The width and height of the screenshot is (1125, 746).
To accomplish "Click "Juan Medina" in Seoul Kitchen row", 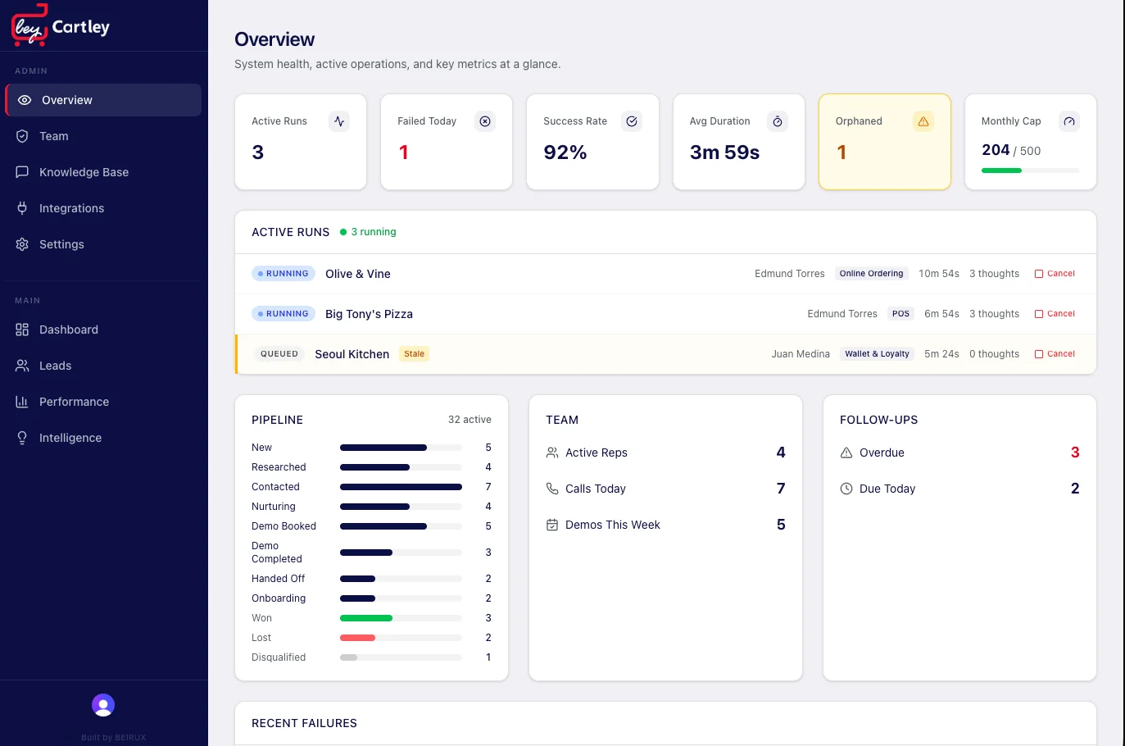I will pyautogui.click(x=801, y=354).
